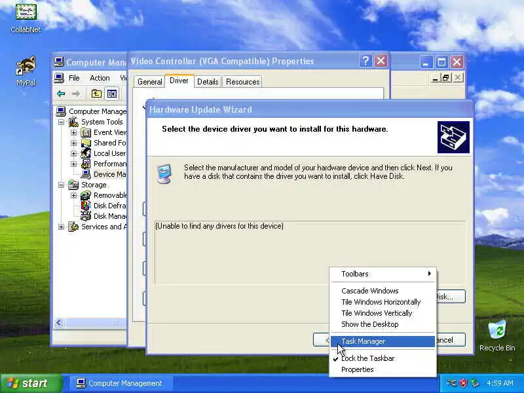Expand the Shared Folders tree node

[73, 143]
